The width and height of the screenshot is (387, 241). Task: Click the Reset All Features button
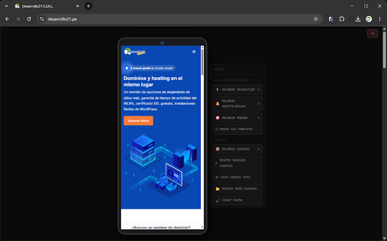[x=238, y=129]
